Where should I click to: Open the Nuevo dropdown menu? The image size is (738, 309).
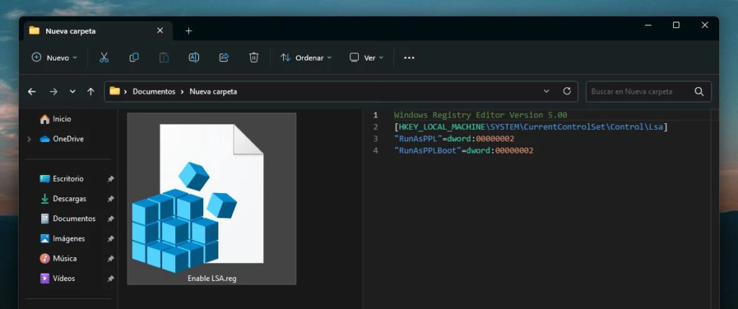tap(54, 58)
